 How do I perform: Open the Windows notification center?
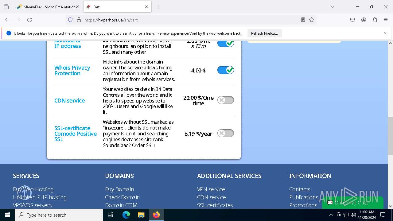[383, 215]
